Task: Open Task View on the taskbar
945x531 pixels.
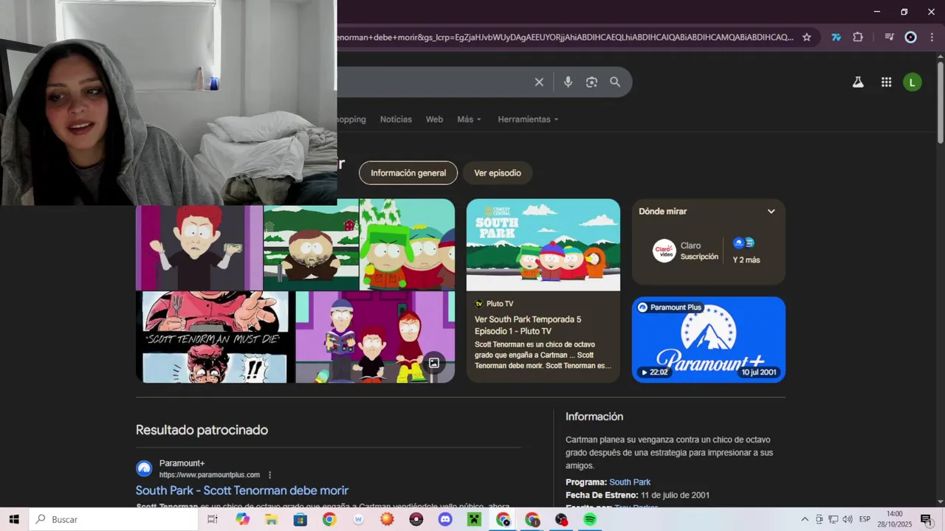Action: (x=213, y=519)
